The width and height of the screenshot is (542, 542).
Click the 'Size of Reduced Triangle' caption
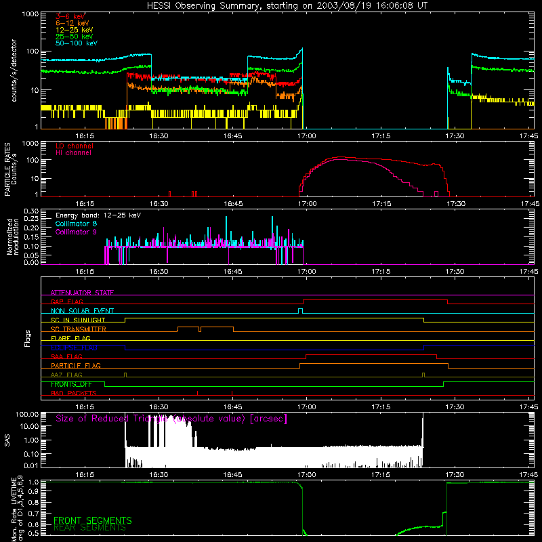coord(171,419)
